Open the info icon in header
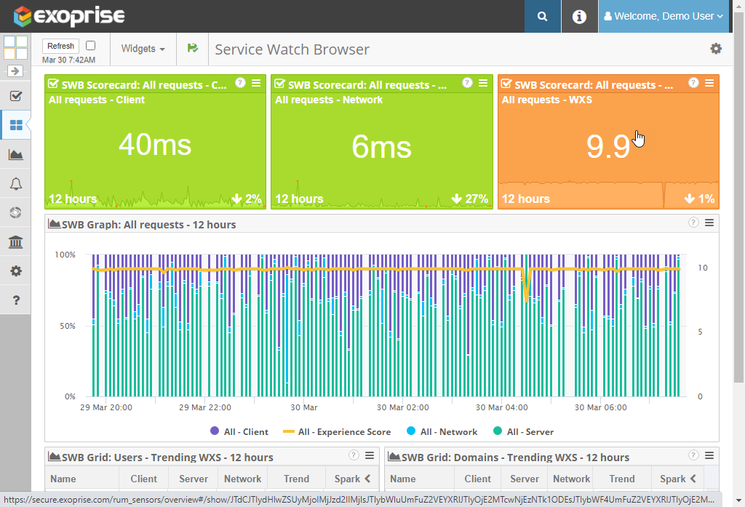The width and height of the screenshot is (745, 507). click(x=578, y=16)
